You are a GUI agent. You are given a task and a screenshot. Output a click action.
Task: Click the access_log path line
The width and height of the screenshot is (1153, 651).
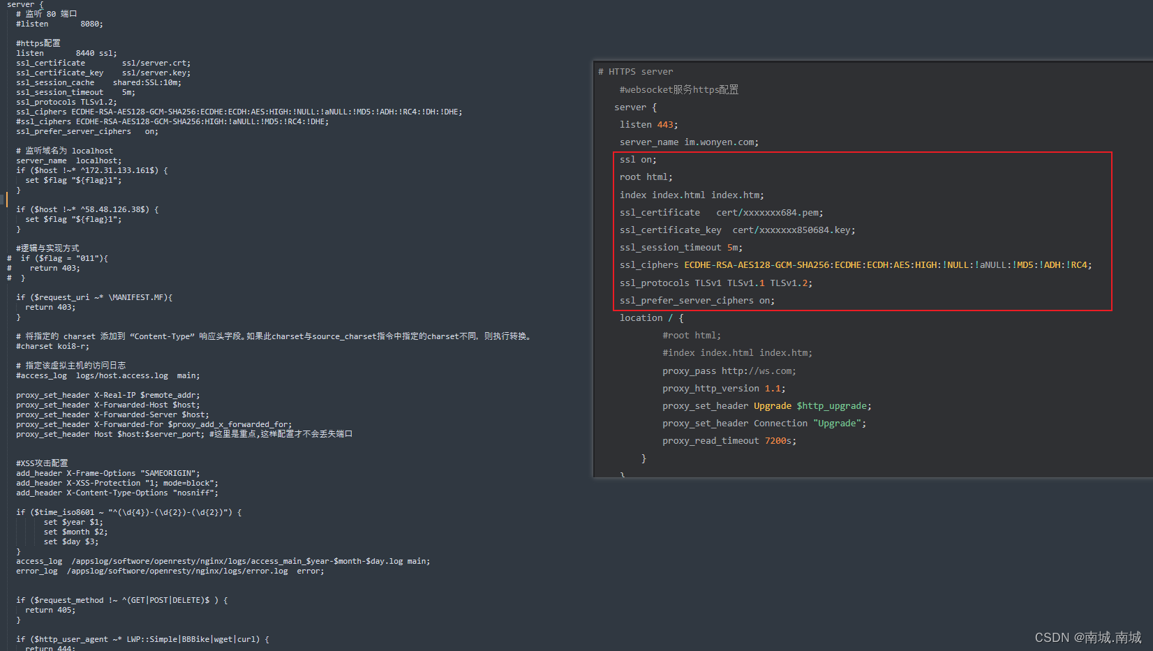tap(223, 561)
